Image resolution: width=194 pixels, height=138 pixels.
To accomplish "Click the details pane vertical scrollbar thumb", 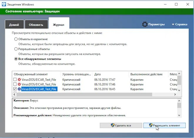I will pyautogui.click(x=179, y=105).
